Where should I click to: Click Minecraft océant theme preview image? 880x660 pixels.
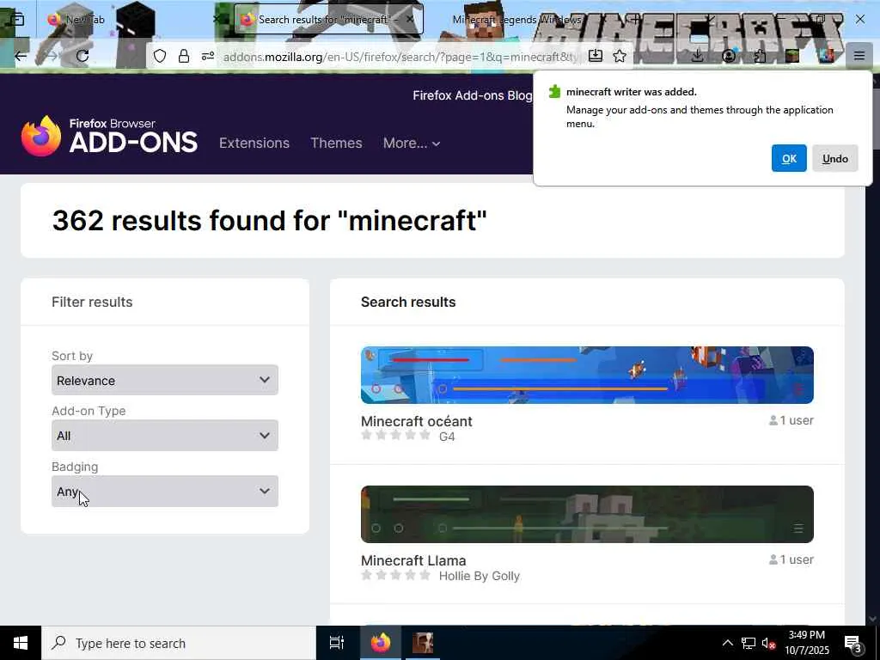(587, 375)
